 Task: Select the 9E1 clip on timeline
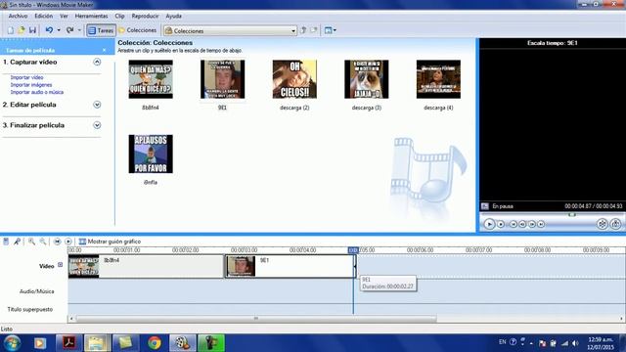click(291, 266)
